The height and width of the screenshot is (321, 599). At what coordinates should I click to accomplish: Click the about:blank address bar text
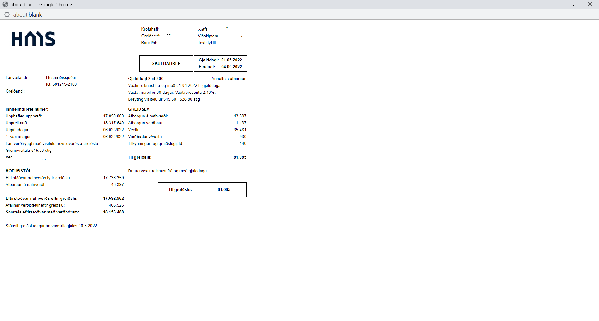coord(27,15)
